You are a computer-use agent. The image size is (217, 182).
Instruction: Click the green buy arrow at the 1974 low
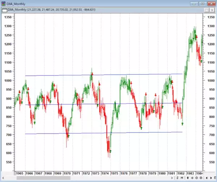(110, 151)
